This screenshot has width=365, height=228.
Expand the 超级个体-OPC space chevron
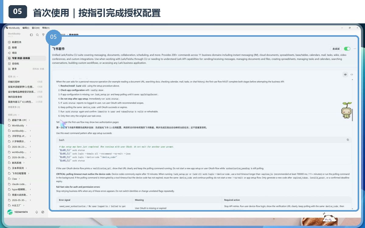tap(30, 120)
